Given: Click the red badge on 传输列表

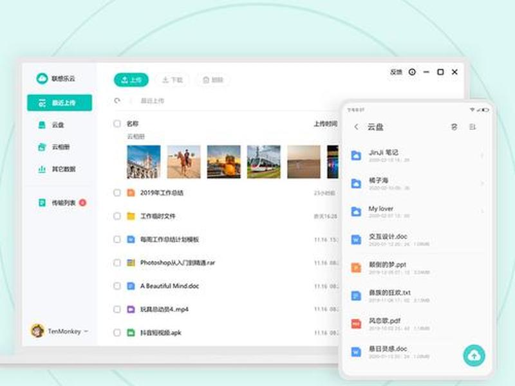Looking at the screenshot, I should point(83,203).
